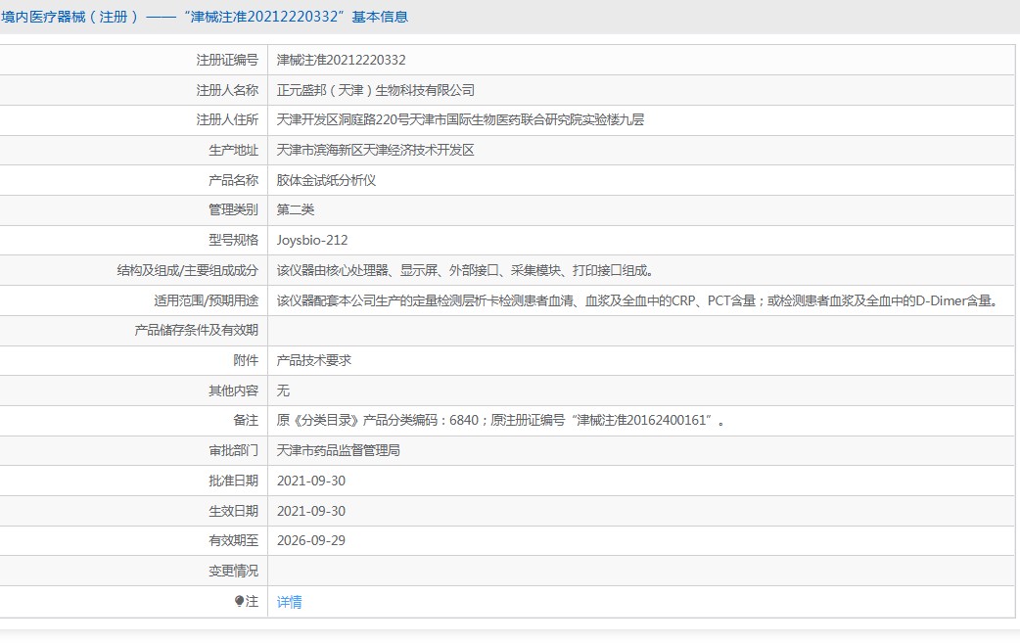
Task: Click the intended use text mentioning CRP, PCT
Action: pos(636,300)
